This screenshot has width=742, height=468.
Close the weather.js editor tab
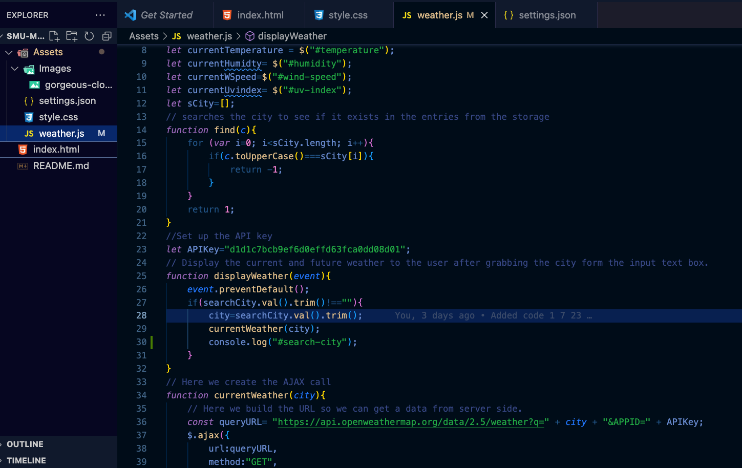click(484, 15)
